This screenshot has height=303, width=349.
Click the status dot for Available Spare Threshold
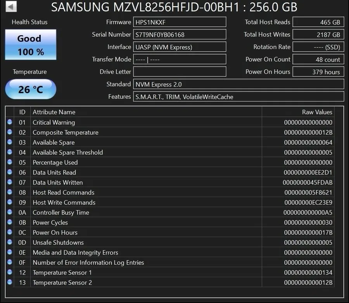tap(10, 152)
